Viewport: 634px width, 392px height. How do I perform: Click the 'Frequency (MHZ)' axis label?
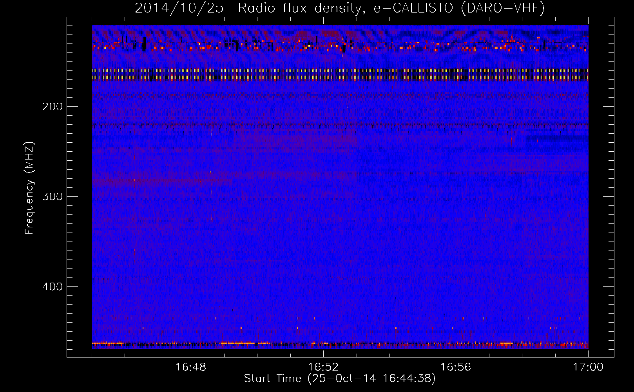tap(29, 188)
